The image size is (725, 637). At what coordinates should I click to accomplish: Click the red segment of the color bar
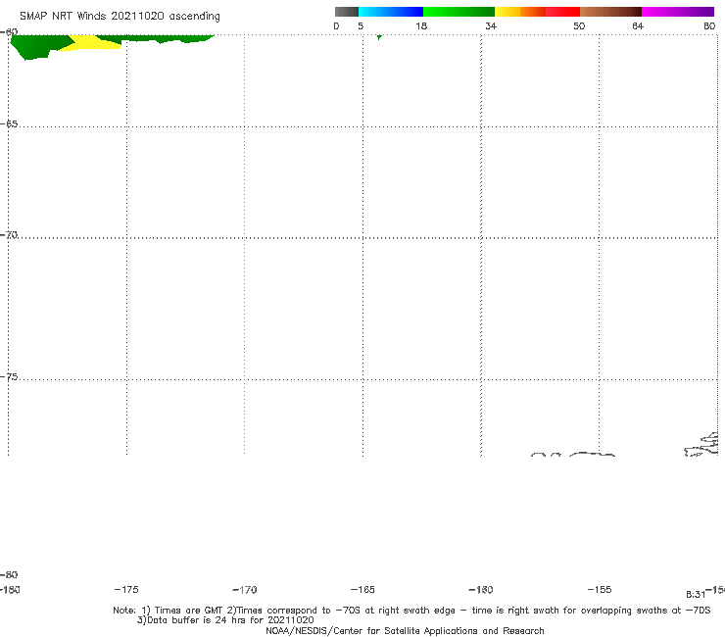pyautogui.click(x=562, y=12)
